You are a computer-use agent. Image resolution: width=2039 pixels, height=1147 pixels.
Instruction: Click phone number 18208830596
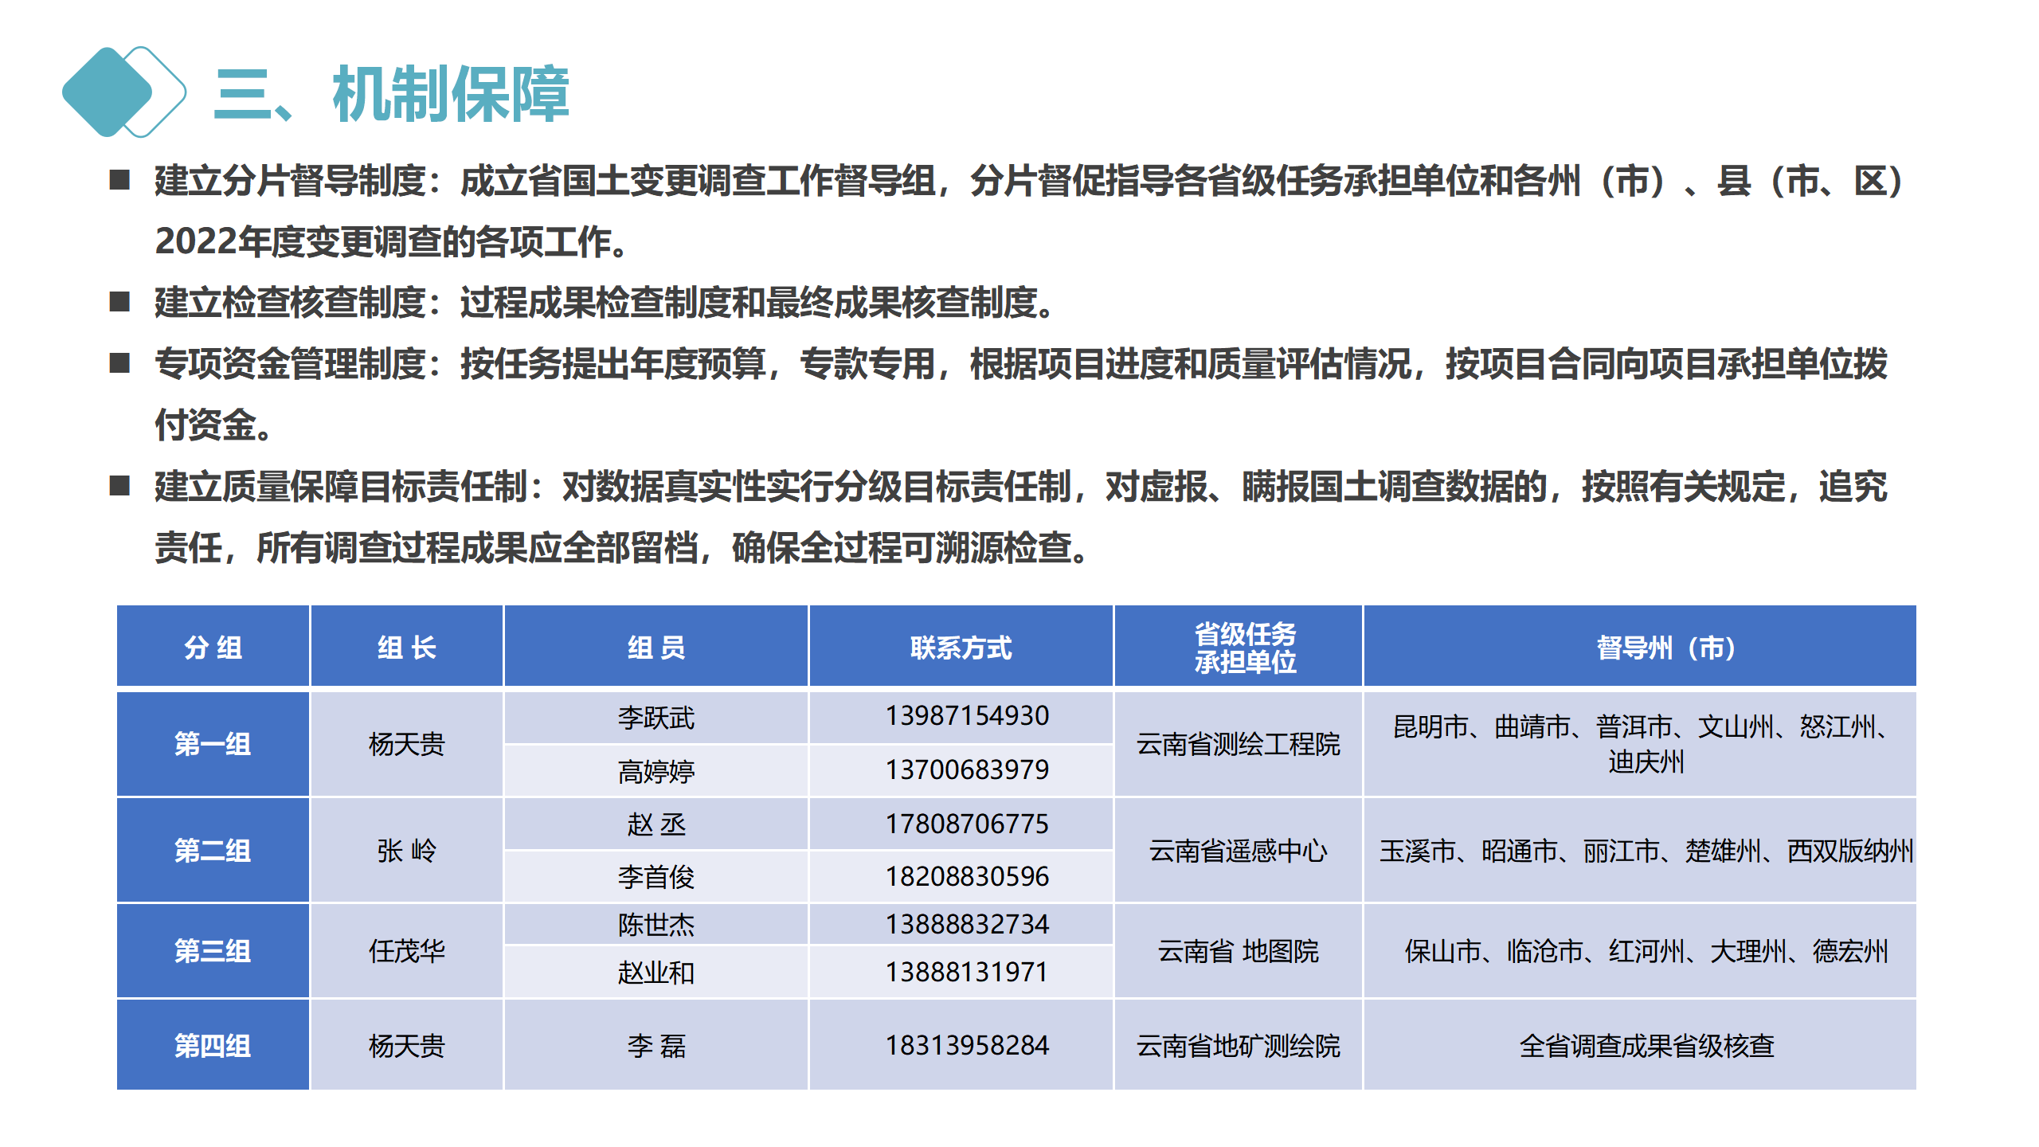[967, 876]
